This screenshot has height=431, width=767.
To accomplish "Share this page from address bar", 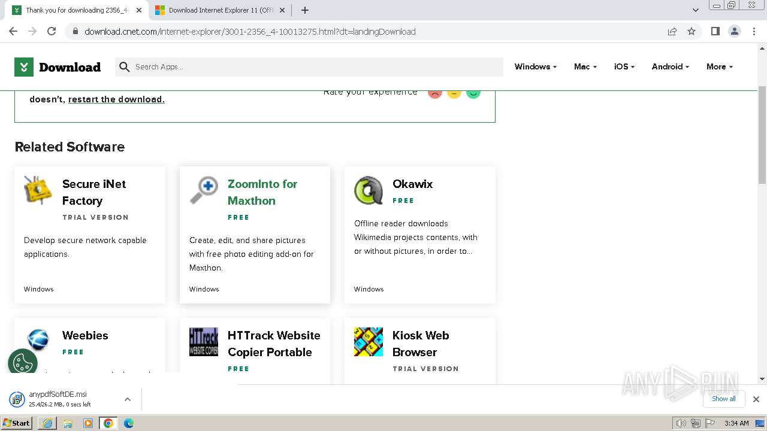I will point(672,31).
